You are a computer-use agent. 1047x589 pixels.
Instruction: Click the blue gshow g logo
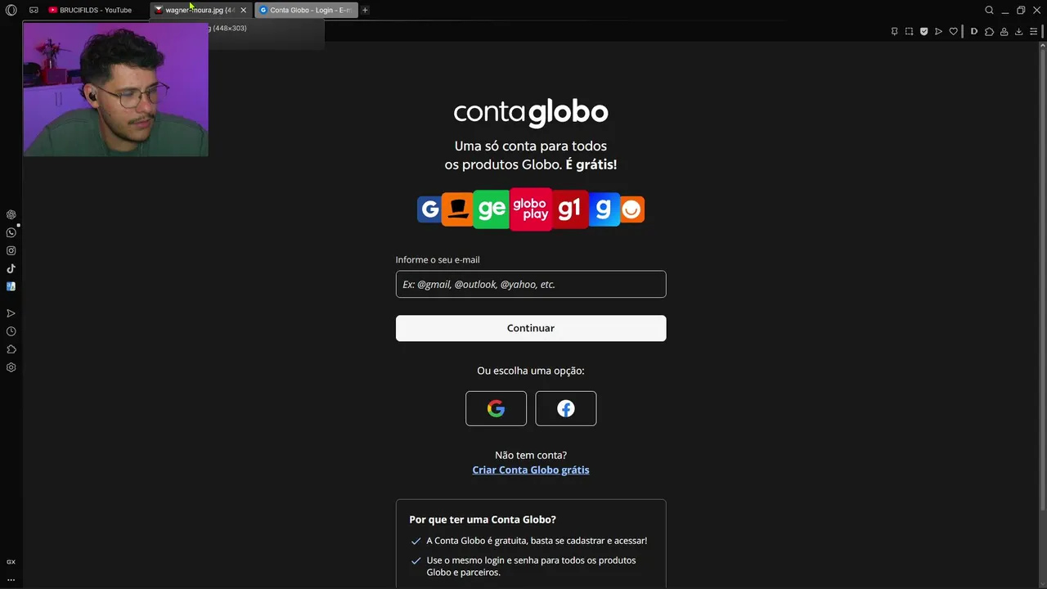click(603, 209)
